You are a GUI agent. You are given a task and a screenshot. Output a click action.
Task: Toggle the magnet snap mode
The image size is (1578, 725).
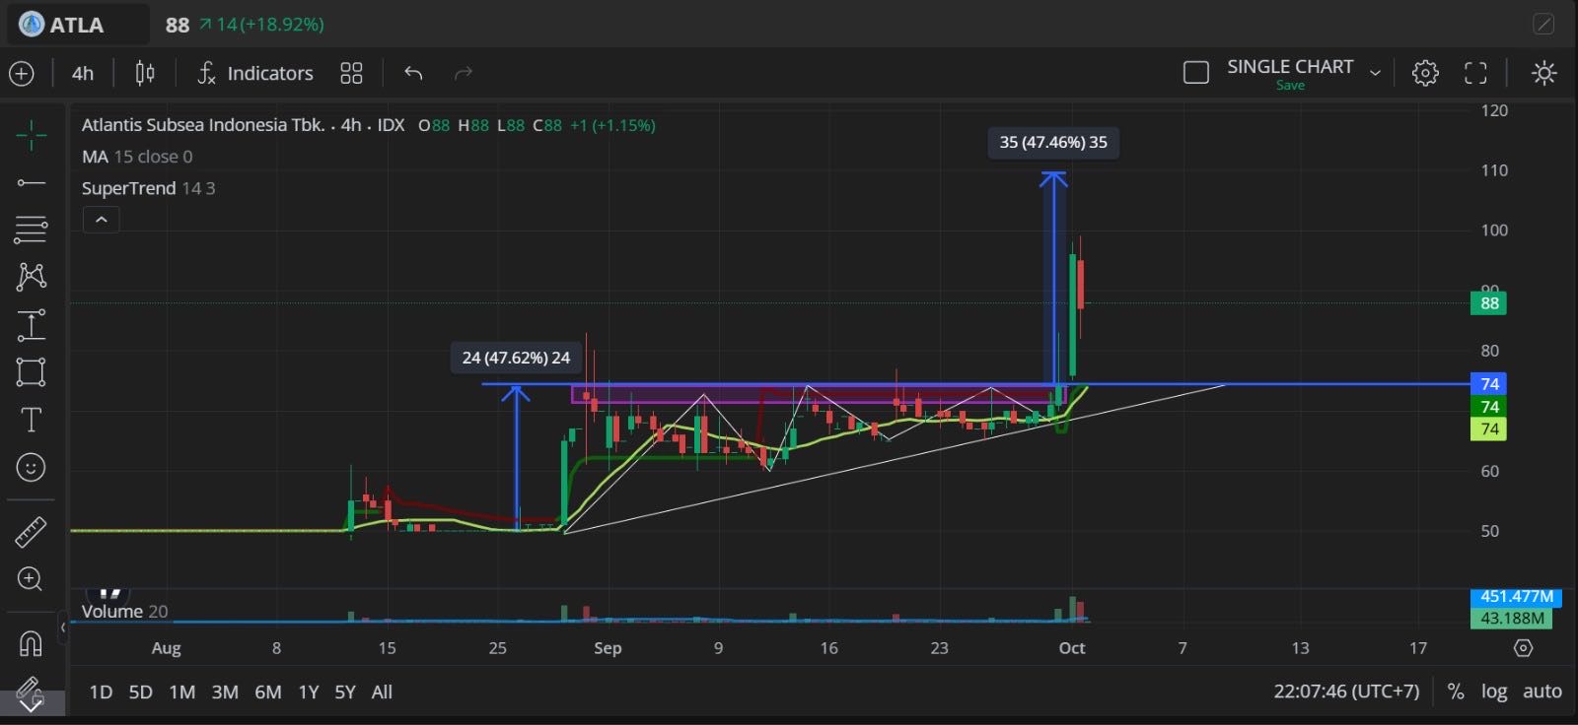point(31,643)
